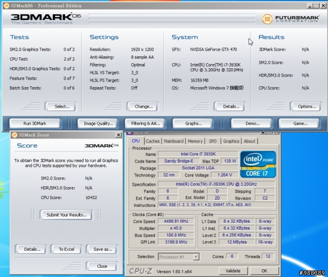
Task: Click OK in CPU-Z window
Action: pos(264,271)
